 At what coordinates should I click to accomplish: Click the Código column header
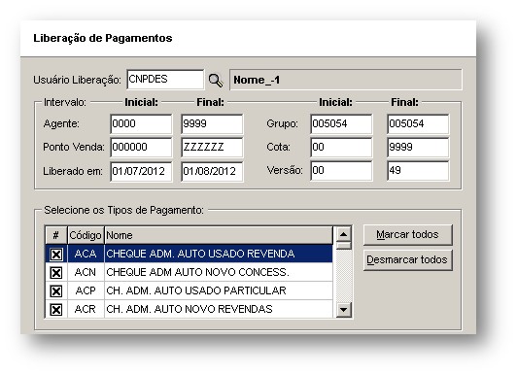86,235
